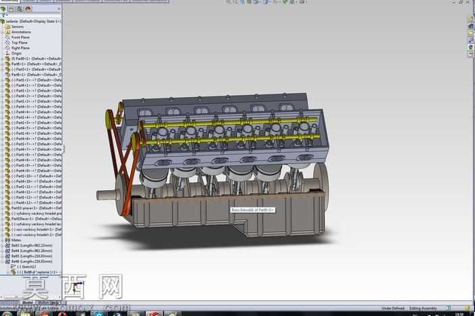
Task: Open the Opera browser taskbar icon
Action: pos(62,314)
